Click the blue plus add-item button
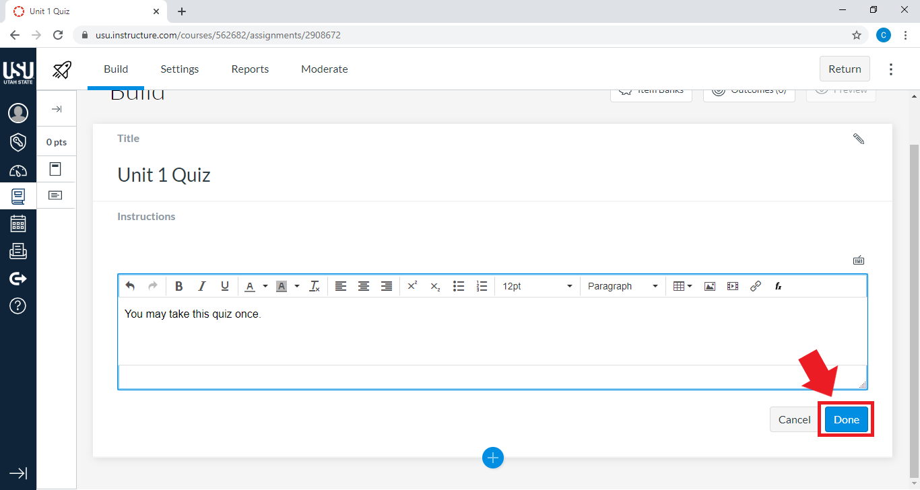This screenshot has height=490, width=920. (x=493, y=458)
